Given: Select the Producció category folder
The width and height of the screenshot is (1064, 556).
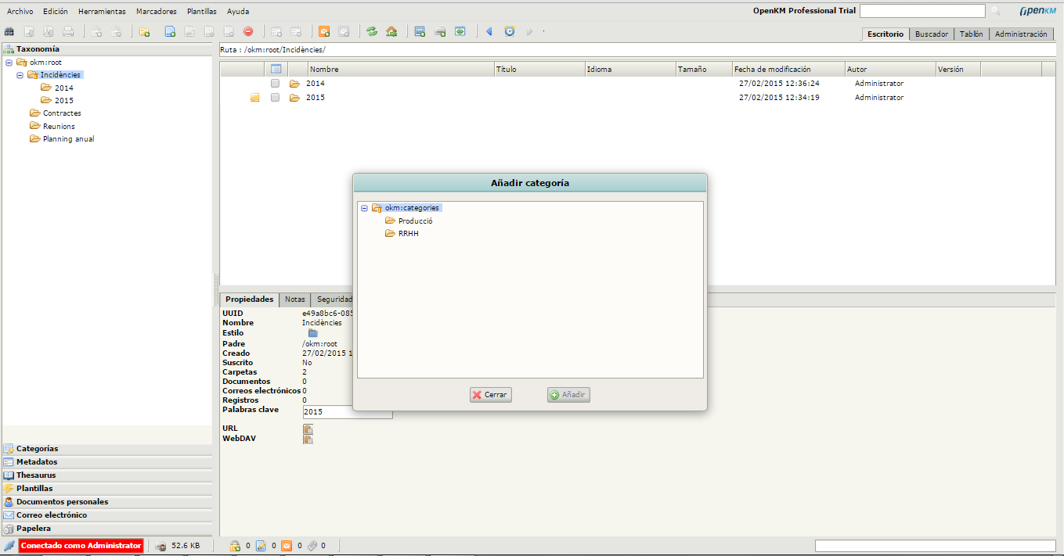Looking at the screenshot, I should (415, 221).
